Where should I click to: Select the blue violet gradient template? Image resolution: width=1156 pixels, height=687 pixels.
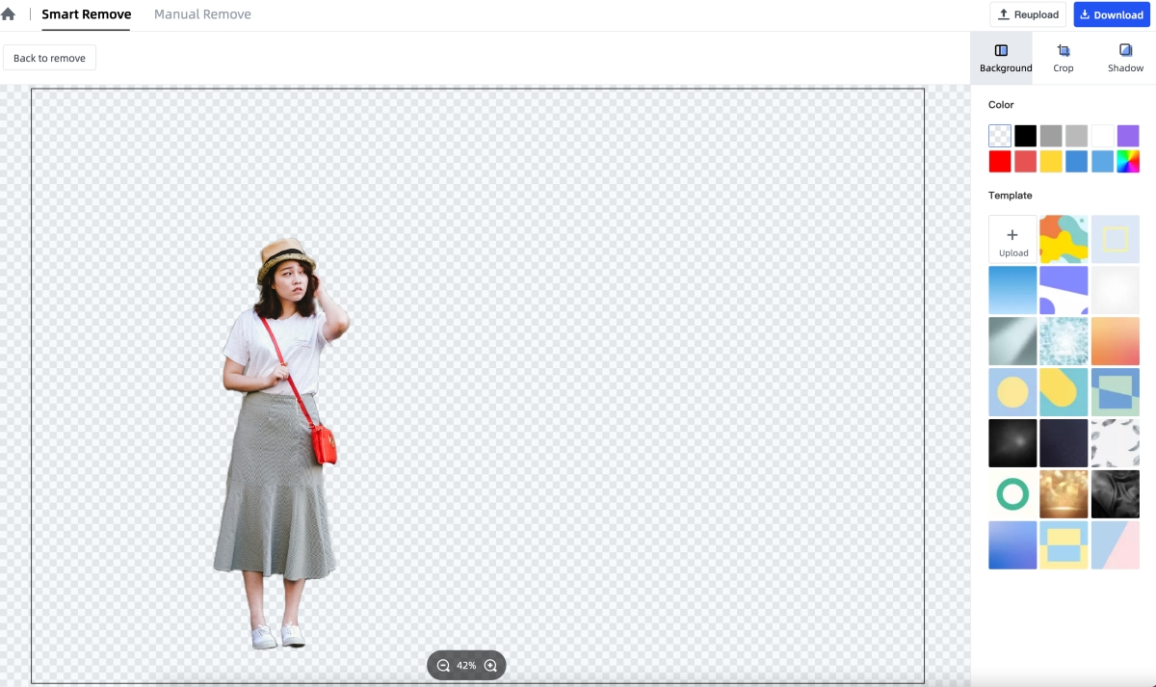tap(1012, 545)
